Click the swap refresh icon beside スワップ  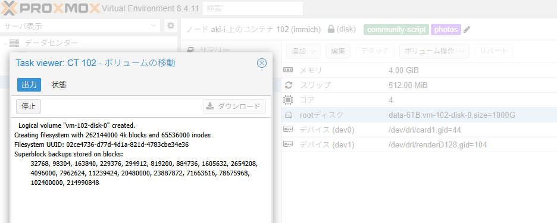pyautogui.click(x=289, y=85)
